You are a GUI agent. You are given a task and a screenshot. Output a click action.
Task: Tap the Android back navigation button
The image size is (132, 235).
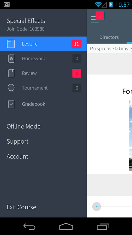(x=29, y=226)
